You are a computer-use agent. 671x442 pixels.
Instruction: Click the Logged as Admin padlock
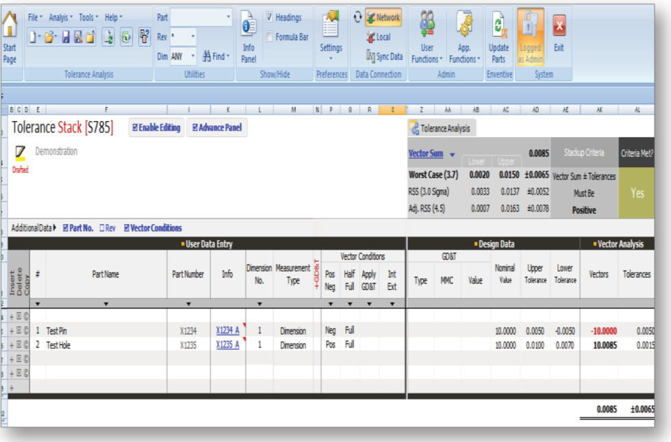(x=530, y=38)
